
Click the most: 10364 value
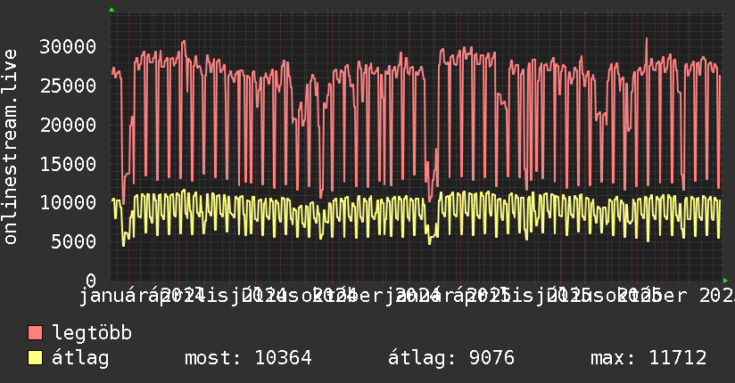coord(248,358)
